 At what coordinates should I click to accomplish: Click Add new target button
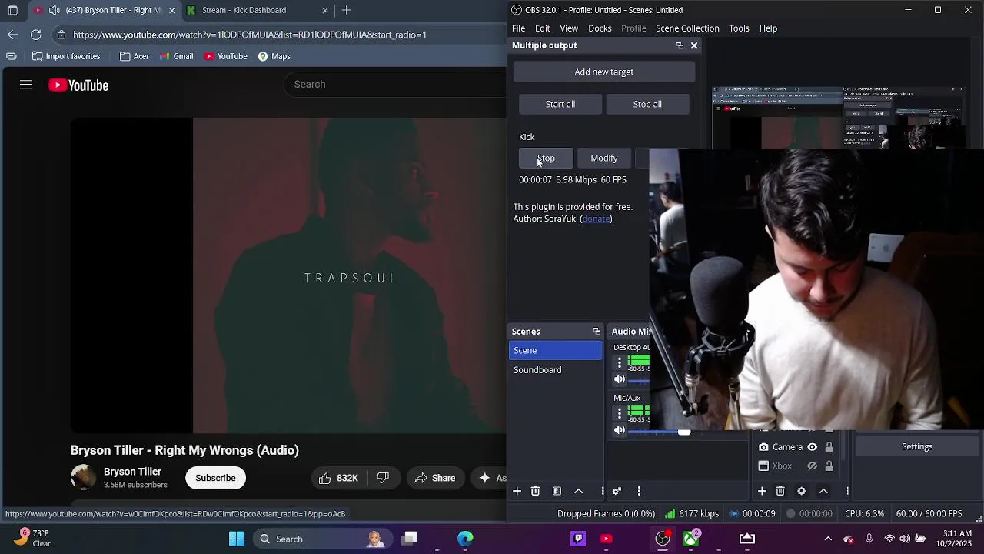(604, 72)
